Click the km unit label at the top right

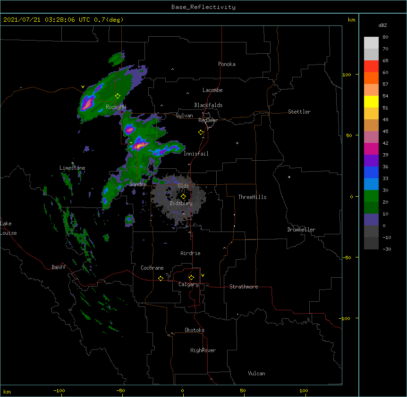point(352,20)
